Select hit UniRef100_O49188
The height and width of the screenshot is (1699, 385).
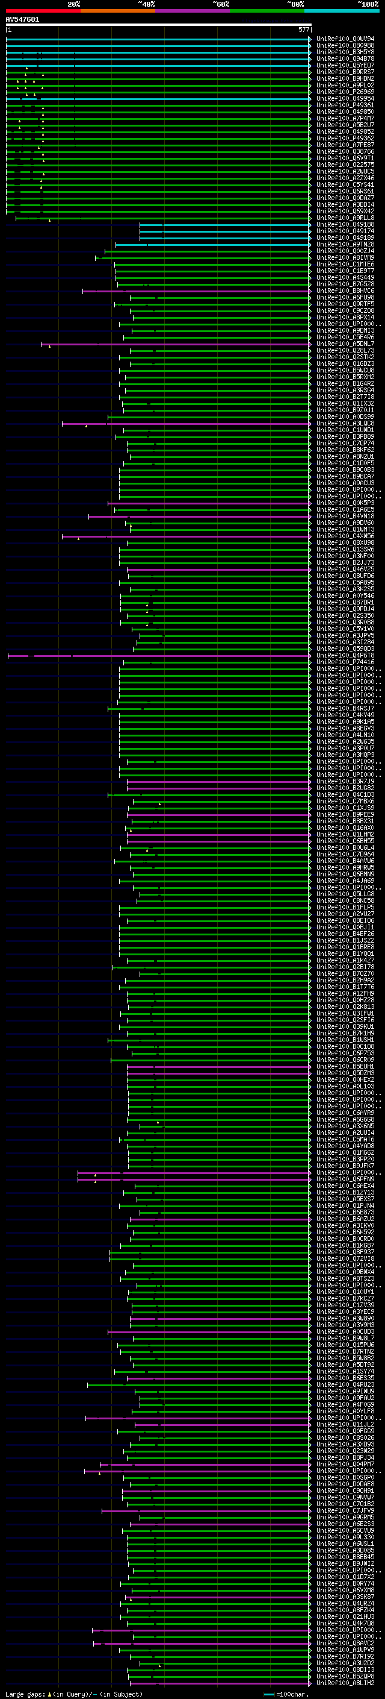pos(345,224)
